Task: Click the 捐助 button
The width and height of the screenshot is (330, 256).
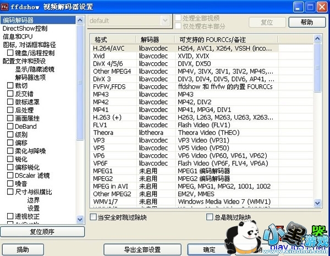Action: point(23,249)
